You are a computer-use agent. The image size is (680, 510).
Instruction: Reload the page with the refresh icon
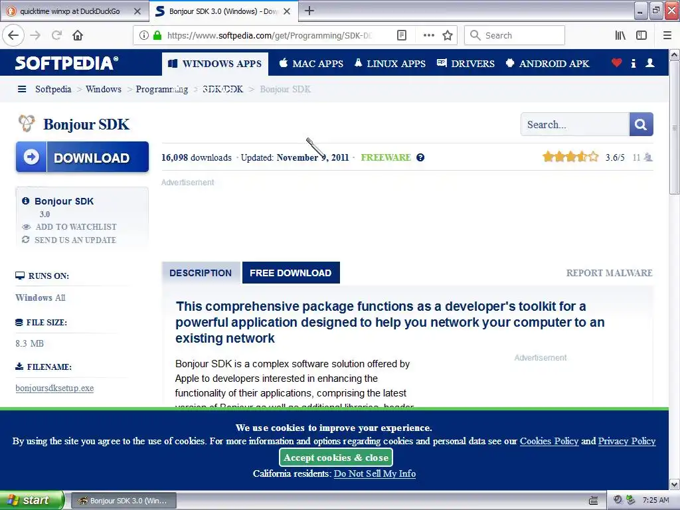click(56, 36)
